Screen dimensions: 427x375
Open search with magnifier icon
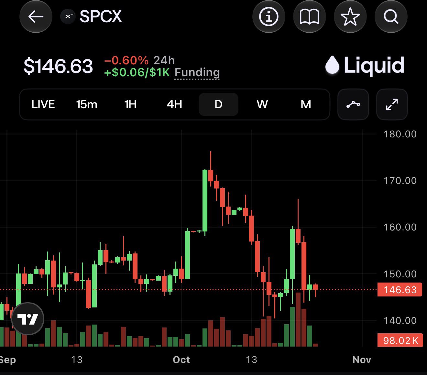click(391, 16)
